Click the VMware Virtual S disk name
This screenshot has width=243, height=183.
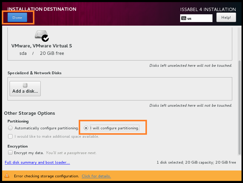click(42, 46)
